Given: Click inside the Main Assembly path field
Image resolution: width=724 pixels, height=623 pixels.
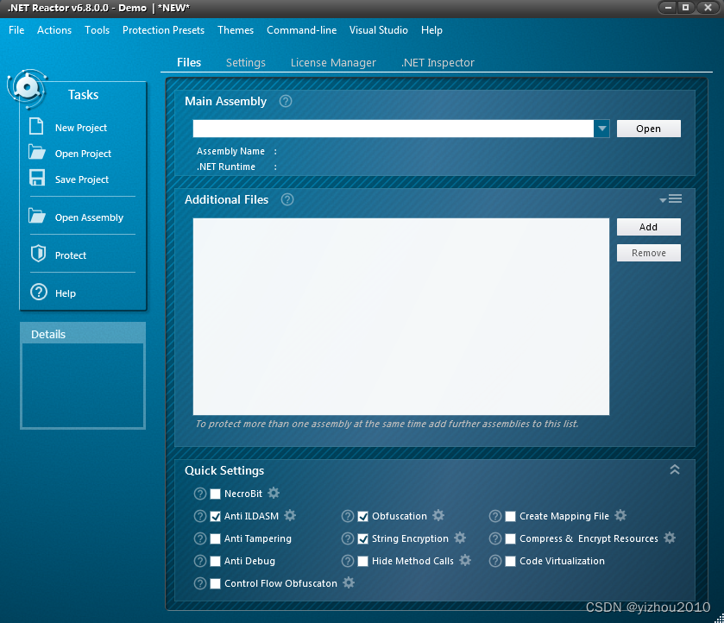Looking at the screenshot, I should pos(393,129).
